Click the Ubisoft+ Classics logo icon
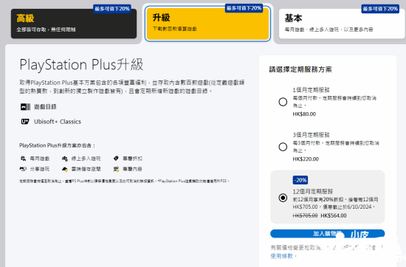Screen dimensions: 406x267 [x=25, y=122]
